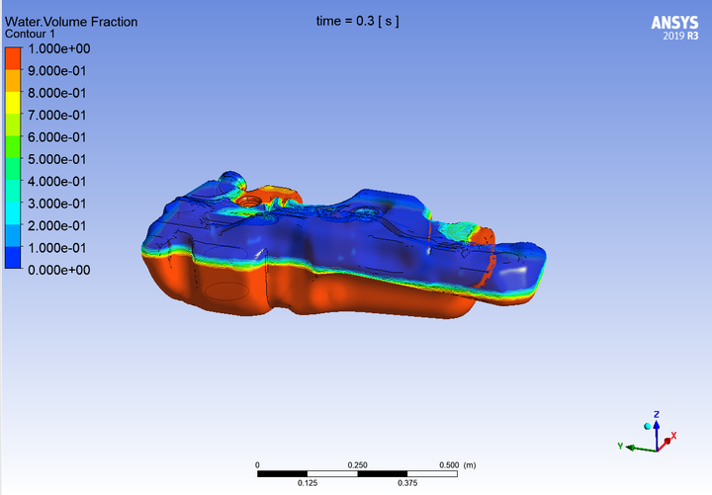Click the 0.250 scale ruler label

click(357, 465)
